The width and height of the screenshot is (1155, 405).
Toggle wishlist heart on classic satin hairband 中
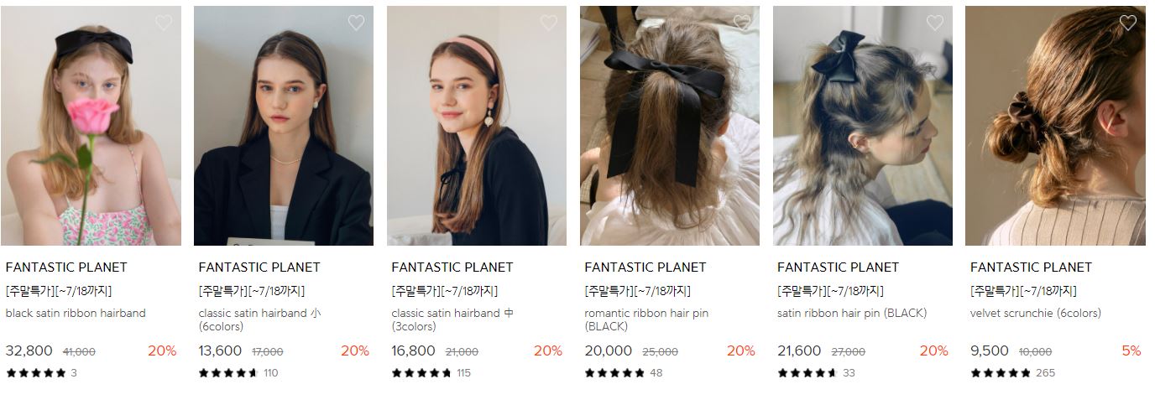(x=549, y=23)
